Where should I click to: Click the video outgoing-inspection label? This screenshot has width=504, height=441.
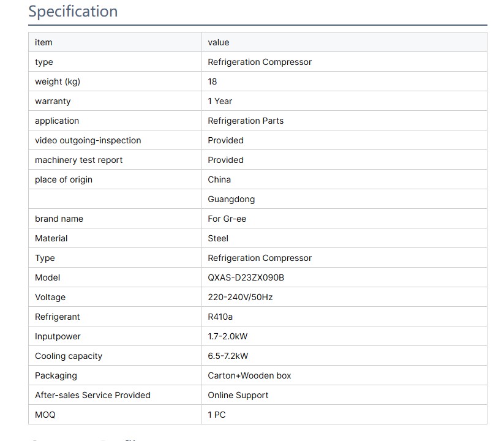click(x=88, y=140)
